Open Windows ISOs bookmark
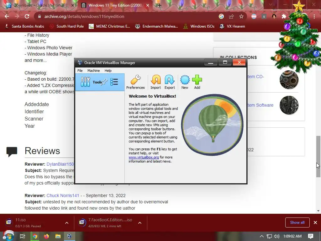Screen dimensions: 321x241 pos(199,26)
